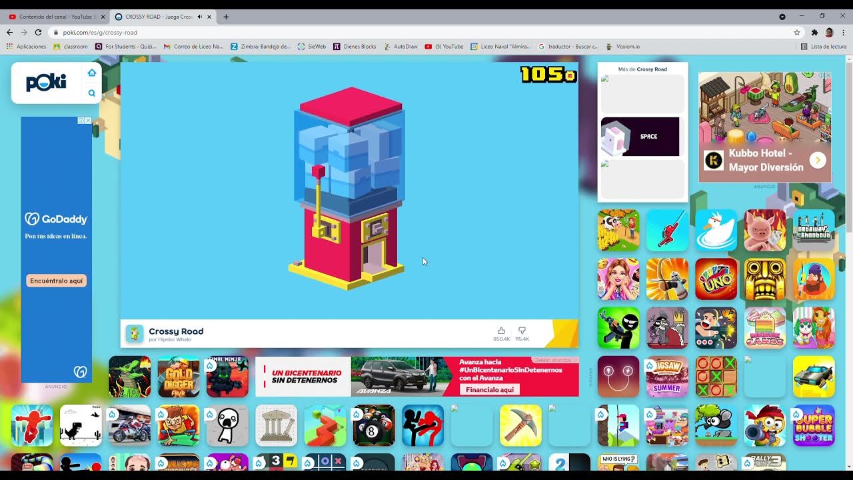Like Crossy Road with thumbs-up icon
Image resolution: width=853 pixels, height=480 pixels.
coord(501,331)
